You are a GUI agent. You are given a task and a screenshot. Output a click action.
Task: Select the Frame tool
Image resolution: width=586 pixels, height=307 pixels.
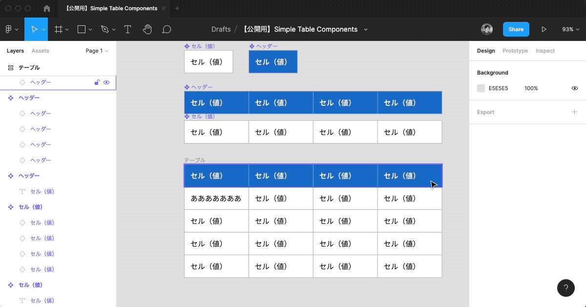(58, 29)
